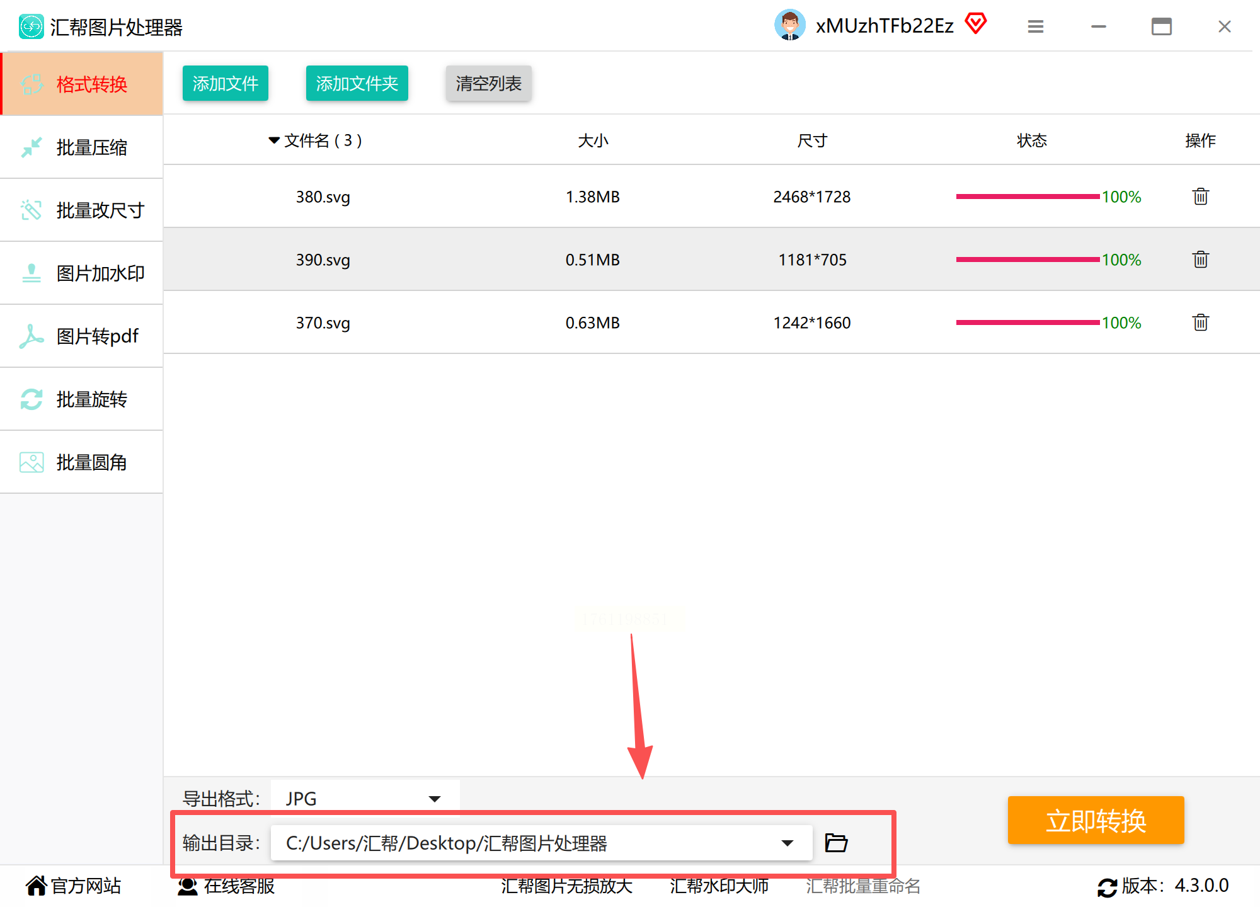Expand the output directory path dropdown
The width and height of the screenshot is (1260, 907).
787,843
